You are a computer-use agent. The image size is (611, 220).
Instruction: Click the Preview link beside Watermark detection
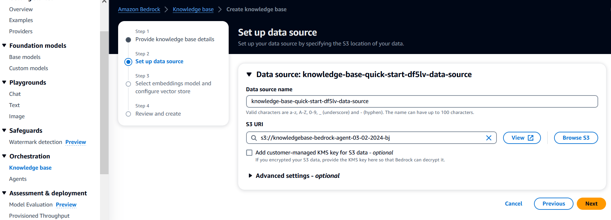(76, 142)
